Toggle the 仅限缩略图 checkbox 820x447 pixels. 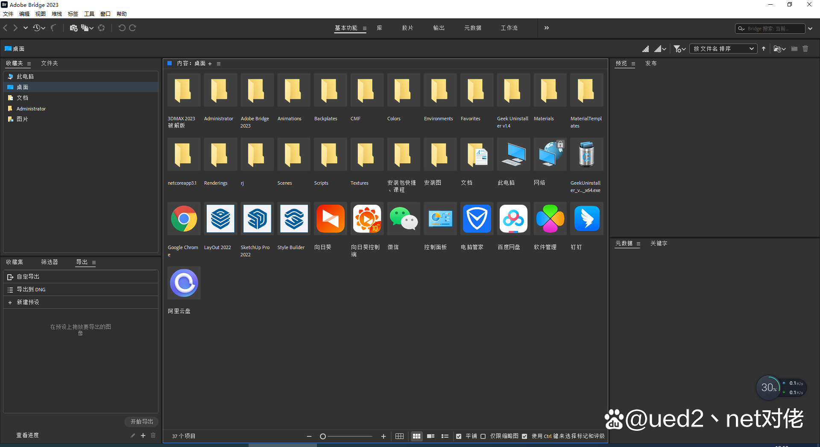click(x=483, y=436)
